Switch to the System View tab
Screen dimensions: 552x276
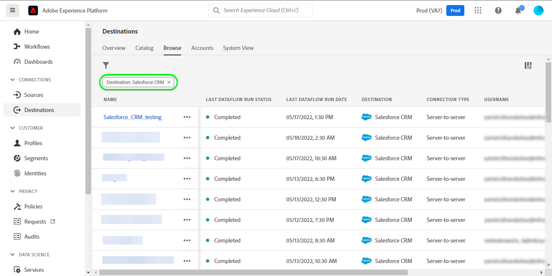[238, 48]
